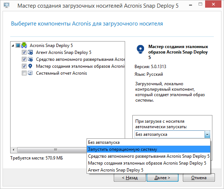Collapse the Acronis Snap Deploy 5 tree node

[13, 46]
